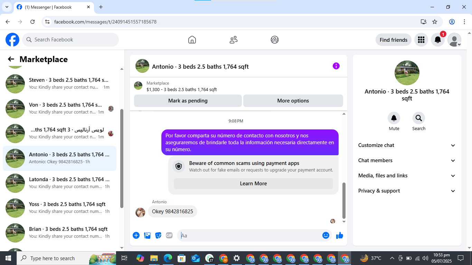
Task: Open Von's conversation in the list
Action: [59, 108]
